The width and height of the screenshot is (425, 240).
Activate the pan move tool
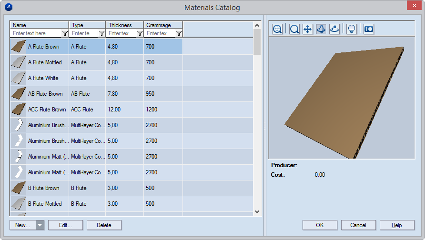pos(308,29)
